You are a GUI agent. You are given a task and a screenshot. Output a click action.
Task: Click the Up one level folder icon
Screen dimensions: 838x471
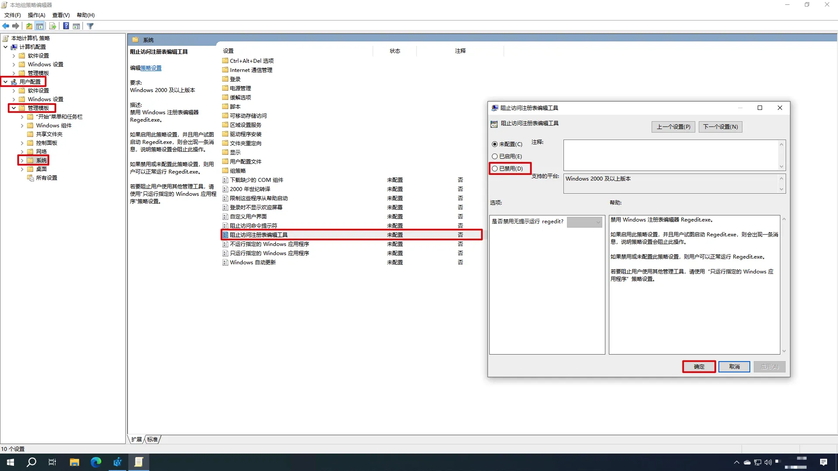pos(29,26)
